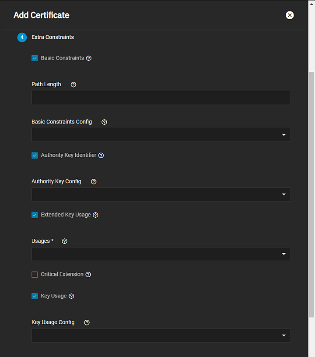Open the Usages dropdown list
315x357 pixels.
click(x=161, y=254)
